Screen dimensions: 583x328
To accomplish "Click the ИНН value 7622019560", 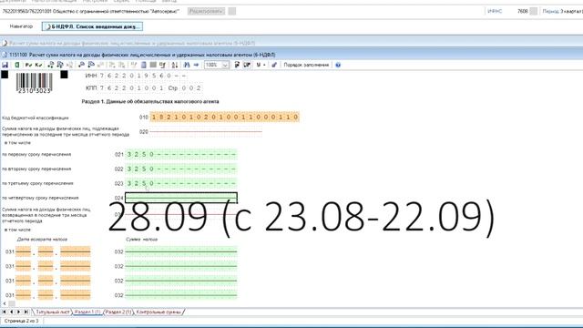I will pyautogui.click(x=136, y=76).
